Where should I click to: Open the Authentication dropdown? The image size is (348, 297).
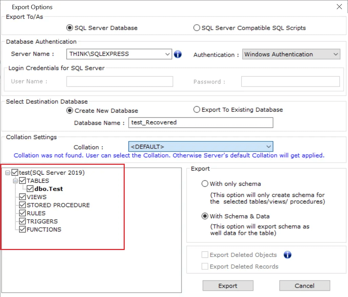point(335,54)
